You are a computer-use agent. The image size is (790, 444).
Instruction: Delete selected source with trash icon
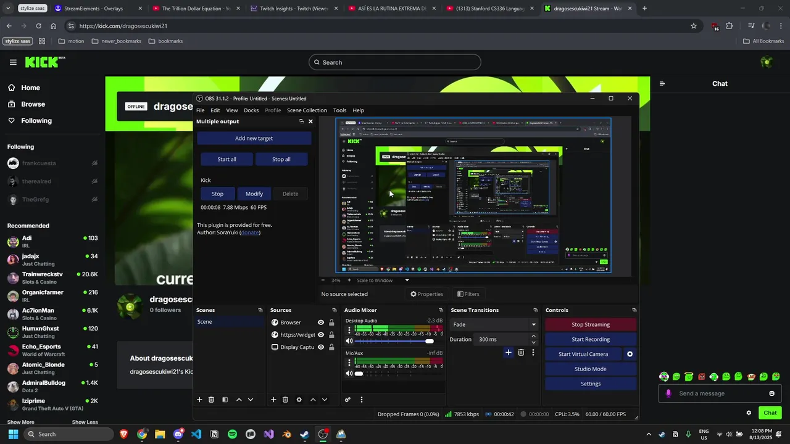click(285, 400)
